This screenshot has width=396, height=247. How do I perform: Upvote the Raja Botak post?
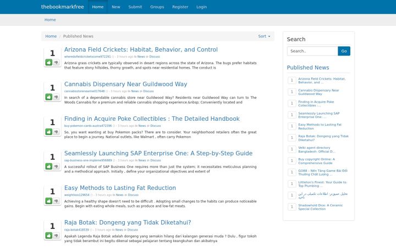(49, 235)
